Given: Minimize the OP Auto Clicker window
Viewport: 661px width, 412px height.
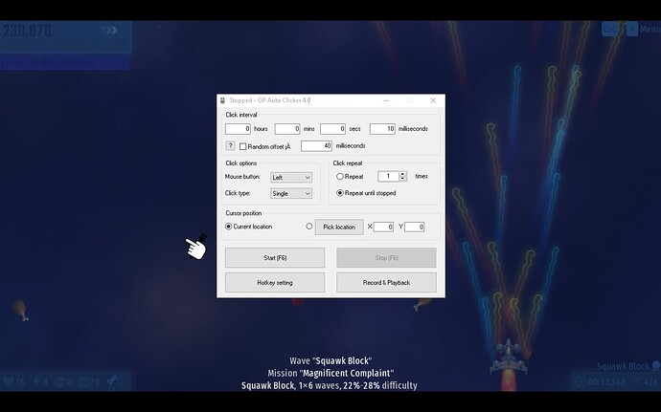Looking at the screenshot, I should (x=386, y=100).
